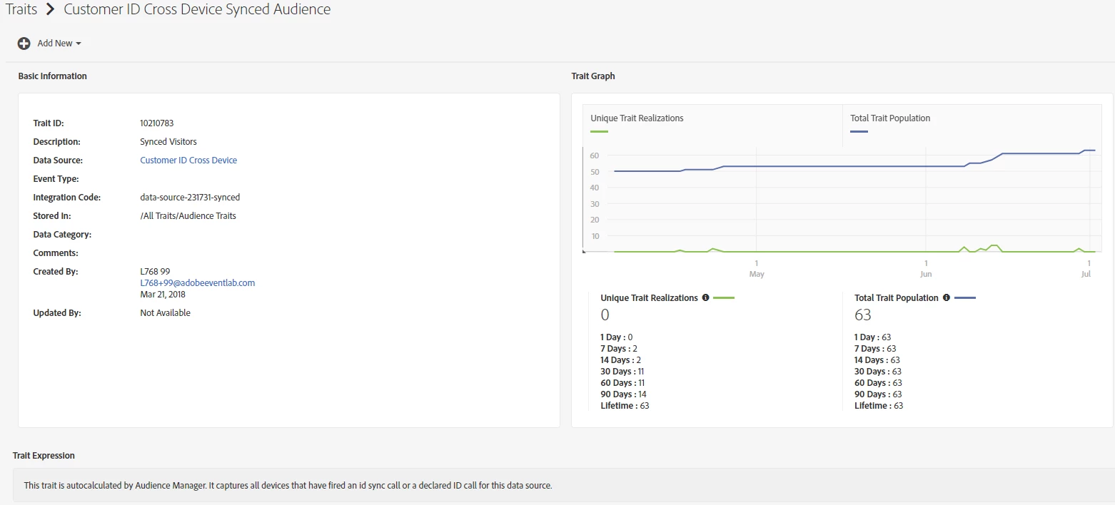Click info icon next to Unique Trait Realizations

coord(705,297)
